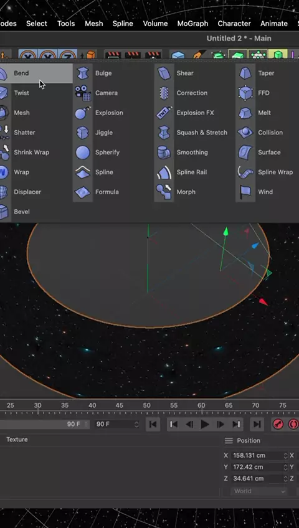The width and height of the screenshot is (299, 528).
Task: Toggle the Autokeying circular arrows button
Action: tap(293, 424)
